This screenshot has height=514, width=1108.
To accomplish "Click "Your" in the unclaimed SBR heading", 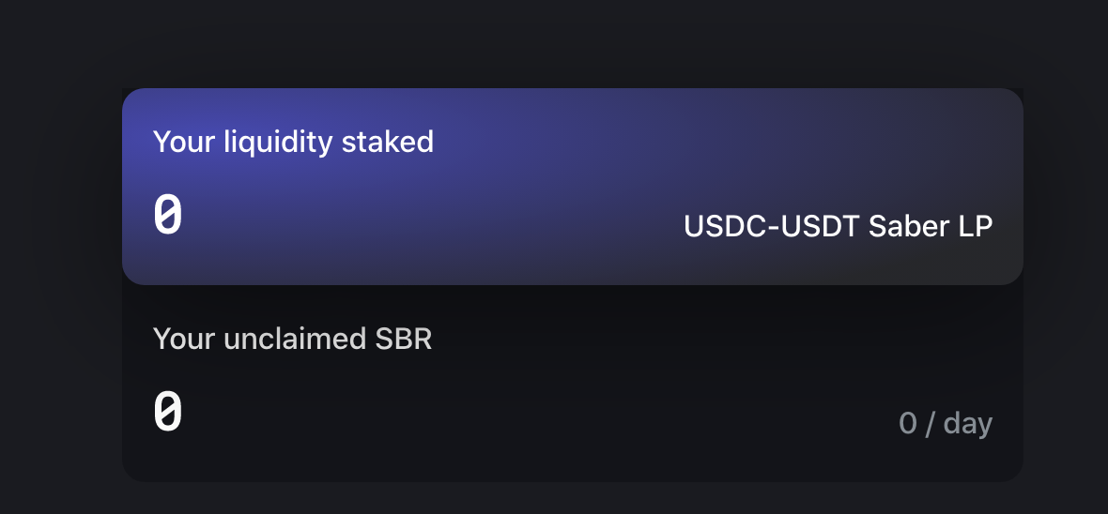I will tap(182, 339).
